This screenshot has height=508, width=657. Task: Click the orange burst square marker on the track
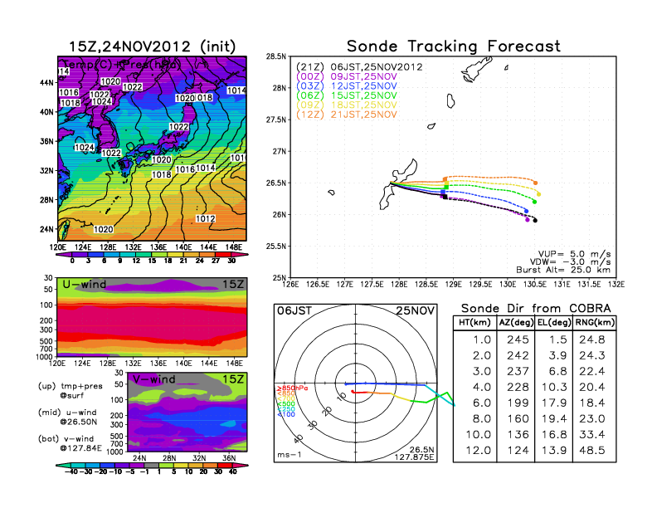click(445, 179)
